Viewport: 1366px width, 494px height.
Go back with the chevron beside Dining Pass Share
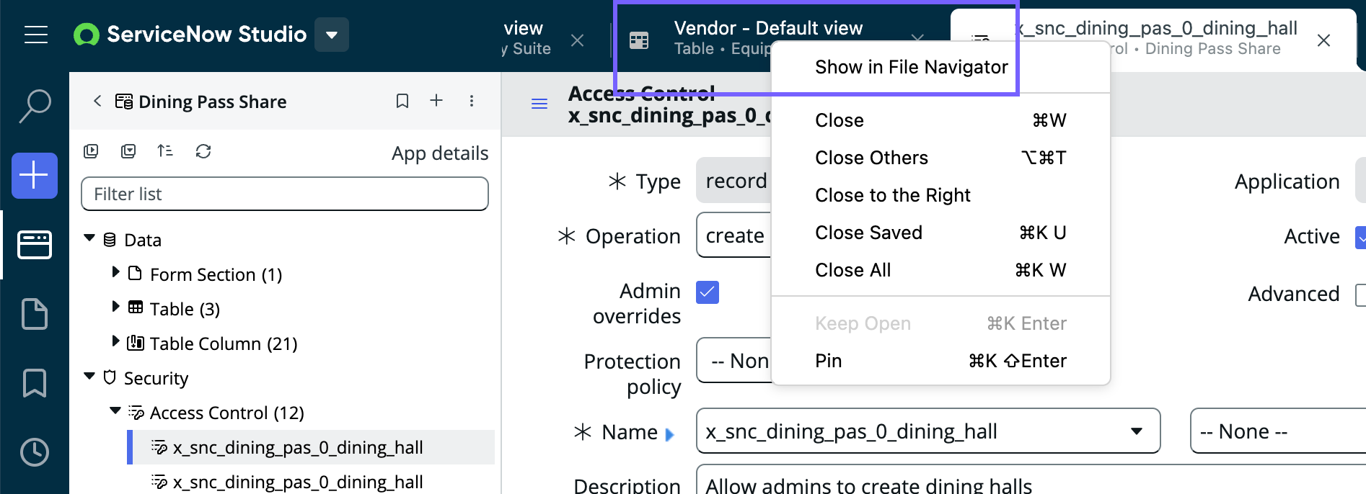[97, 101]
